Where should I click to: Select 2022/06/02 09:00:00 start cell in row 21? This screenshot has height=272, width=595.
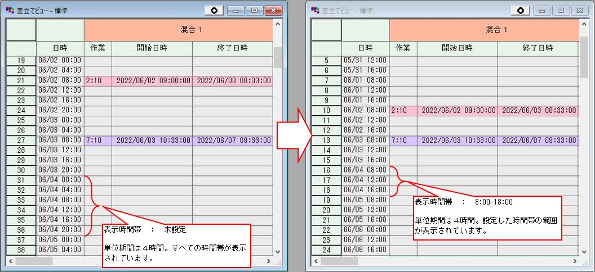(x=152, y=80)
